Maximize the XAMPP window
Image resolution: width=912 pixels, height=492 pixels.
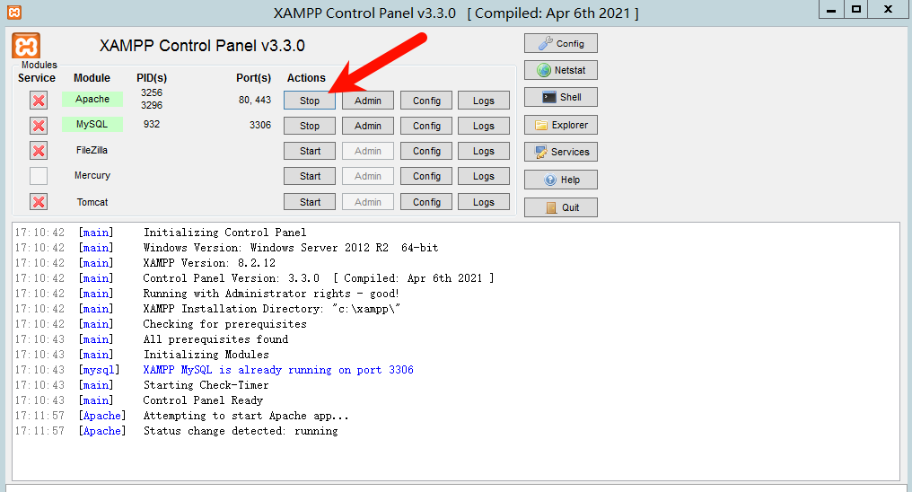pyautogui.click(x=856, y=9)
